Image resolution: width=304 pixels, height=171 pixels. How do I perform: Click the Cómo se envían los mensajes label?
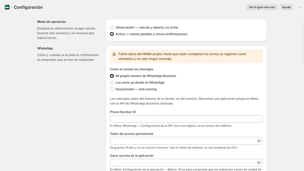coord(131,69)
